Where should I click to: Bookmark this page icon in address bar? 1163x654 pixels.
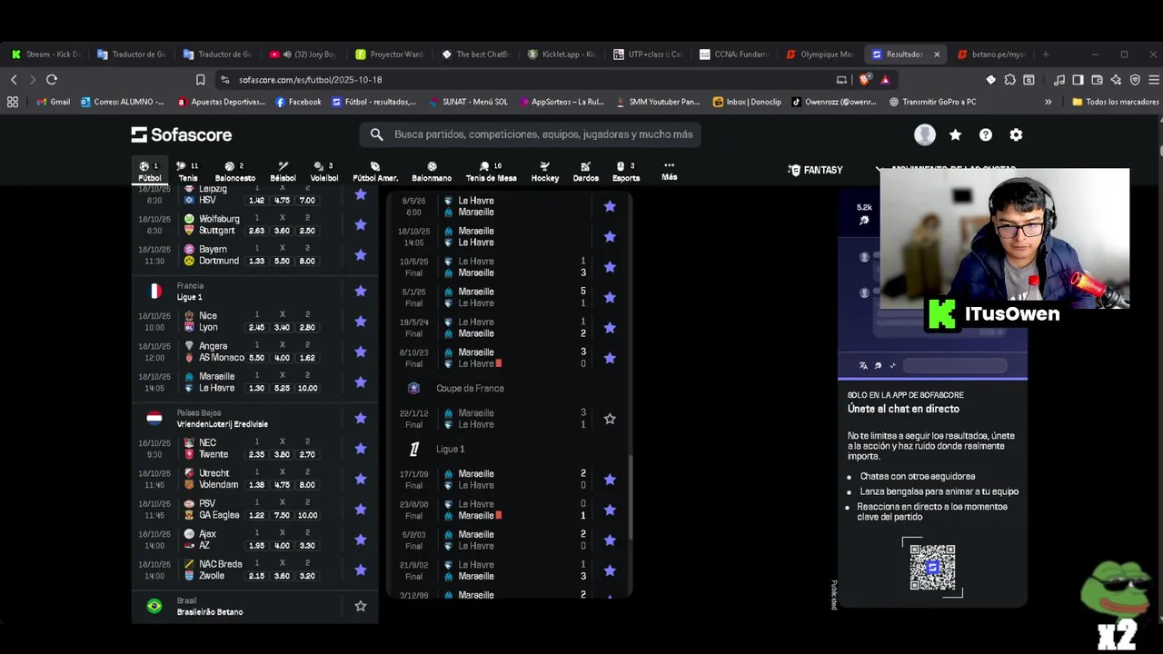pos(201,80)
